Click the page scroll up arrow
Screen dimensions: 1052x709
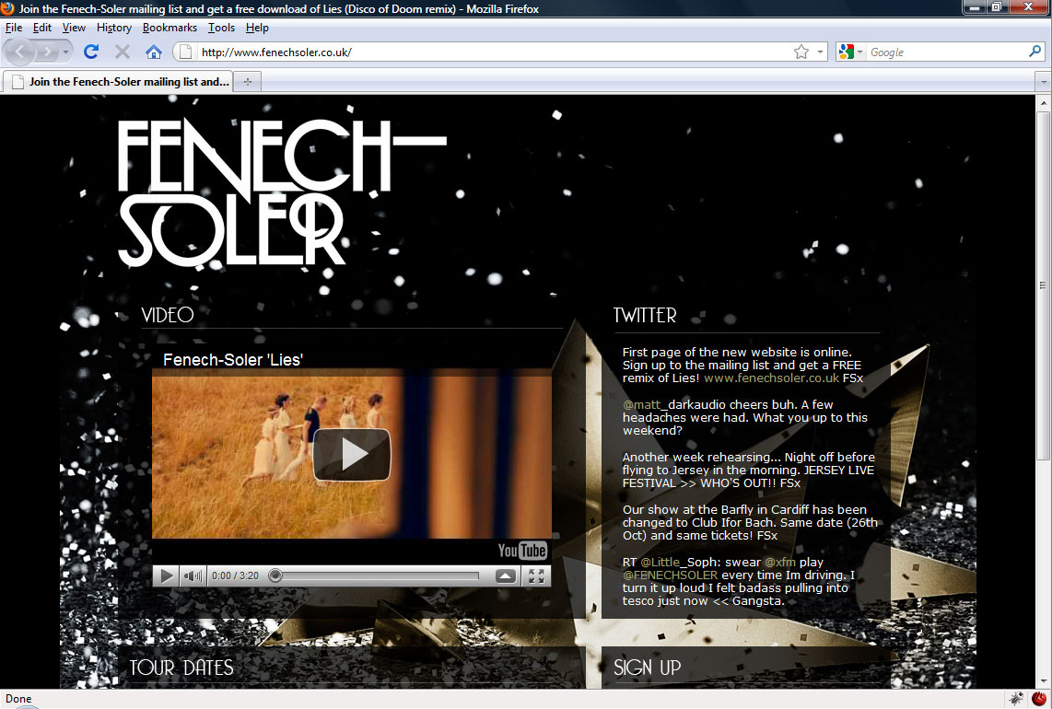coord(1044,103)
